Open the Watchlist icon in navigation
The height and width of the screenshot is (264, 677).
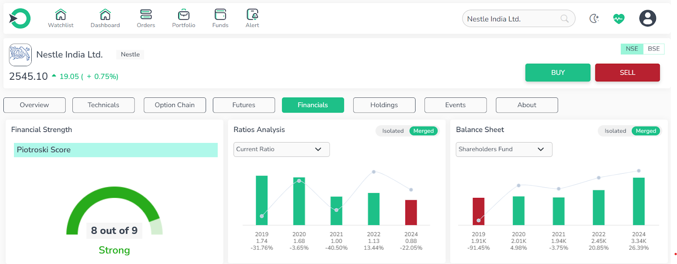click(x=61, y=15)
